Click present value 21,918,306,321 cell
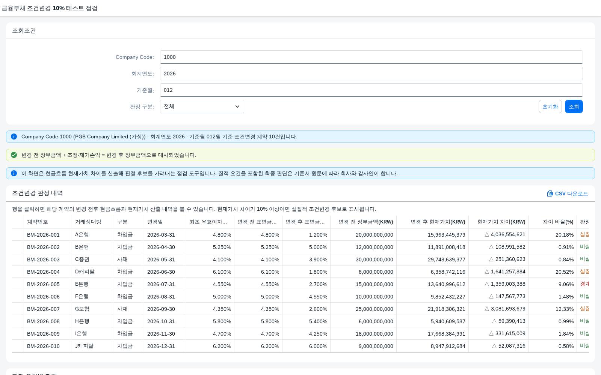 click(x=432, y=309)
